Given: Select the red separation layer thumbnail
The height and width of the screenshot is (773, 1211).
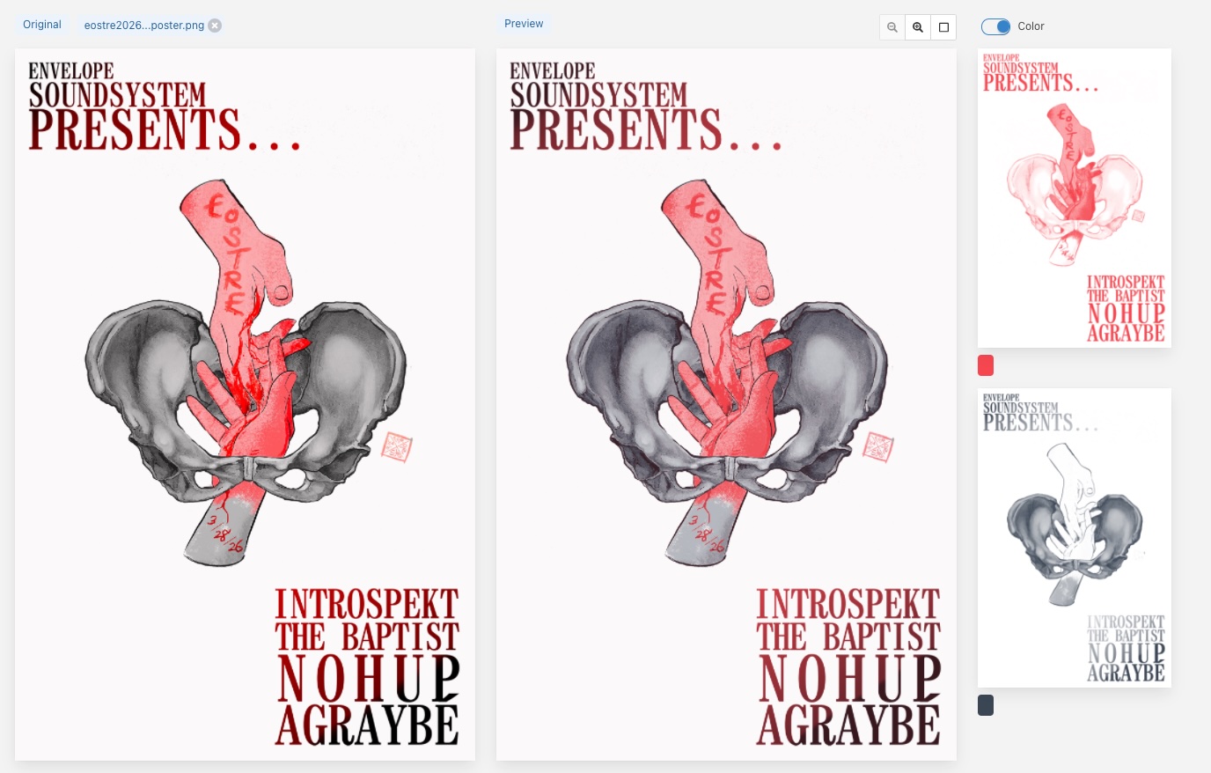Looking at the screenshot, I should pos(1074,198).
